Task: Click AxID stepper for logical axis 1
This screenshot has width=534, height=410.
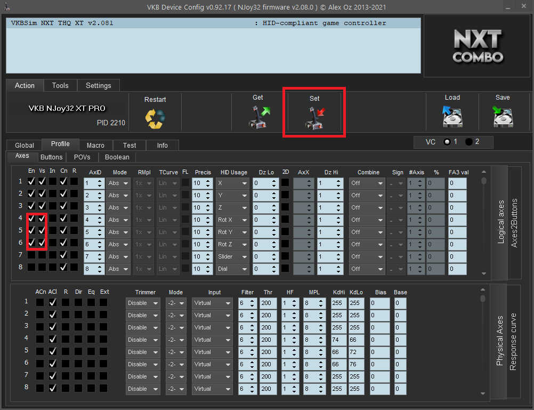Action: (100, 183)
